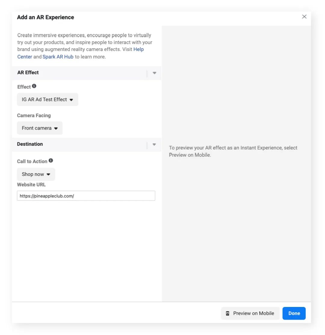Screen dimensions: 325x335
Task: Click the Preview on Mobile button label
Action: (253, 313)
